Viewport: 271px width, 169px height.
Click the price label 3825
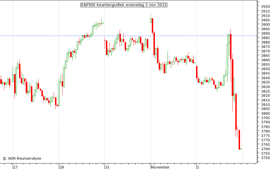(x=265, y=91)
